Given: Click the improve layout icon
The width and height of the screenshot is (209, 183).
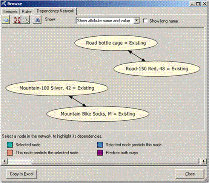Looking at the screenshot, I should pyautogui.click(x=26, y=20).
